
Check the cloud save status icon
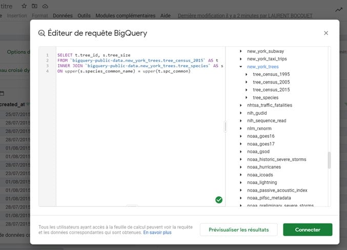click(x=45, y=6)
